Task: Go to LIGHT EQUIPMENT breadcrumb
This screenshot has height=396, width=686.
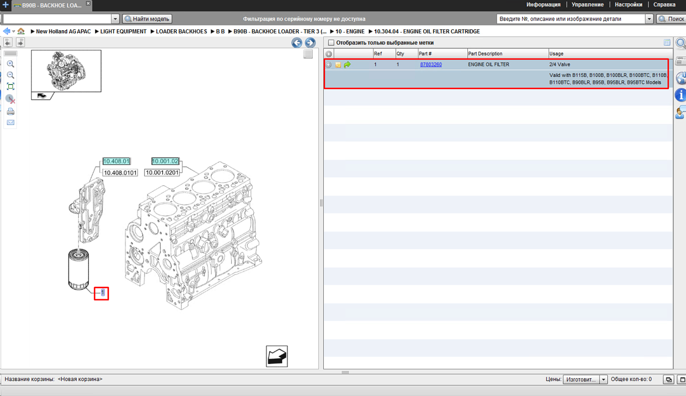Action: 123,32
